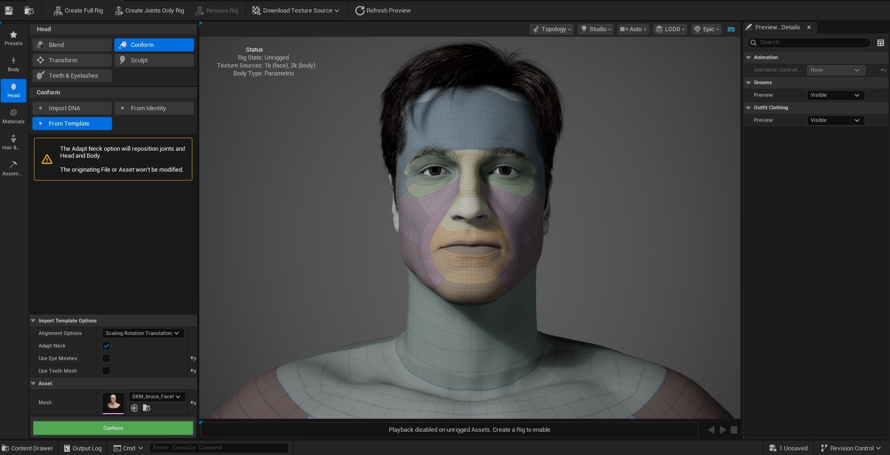Image resolution: width=890 pixels, height=455 pixels.
Task: Click the browse-to-asset icon under Mesh
Action: pyautogui.click(x=147, y=408)
